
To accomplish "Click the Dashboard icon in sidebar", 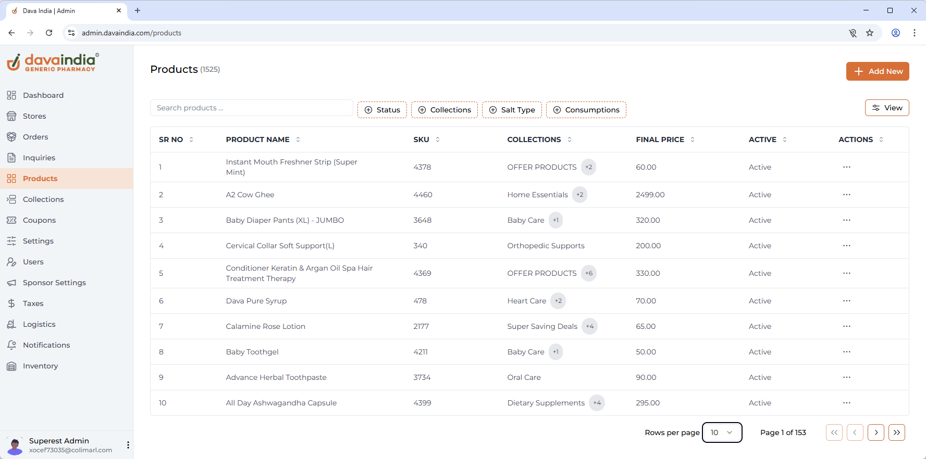I will [x=11, y=95].
